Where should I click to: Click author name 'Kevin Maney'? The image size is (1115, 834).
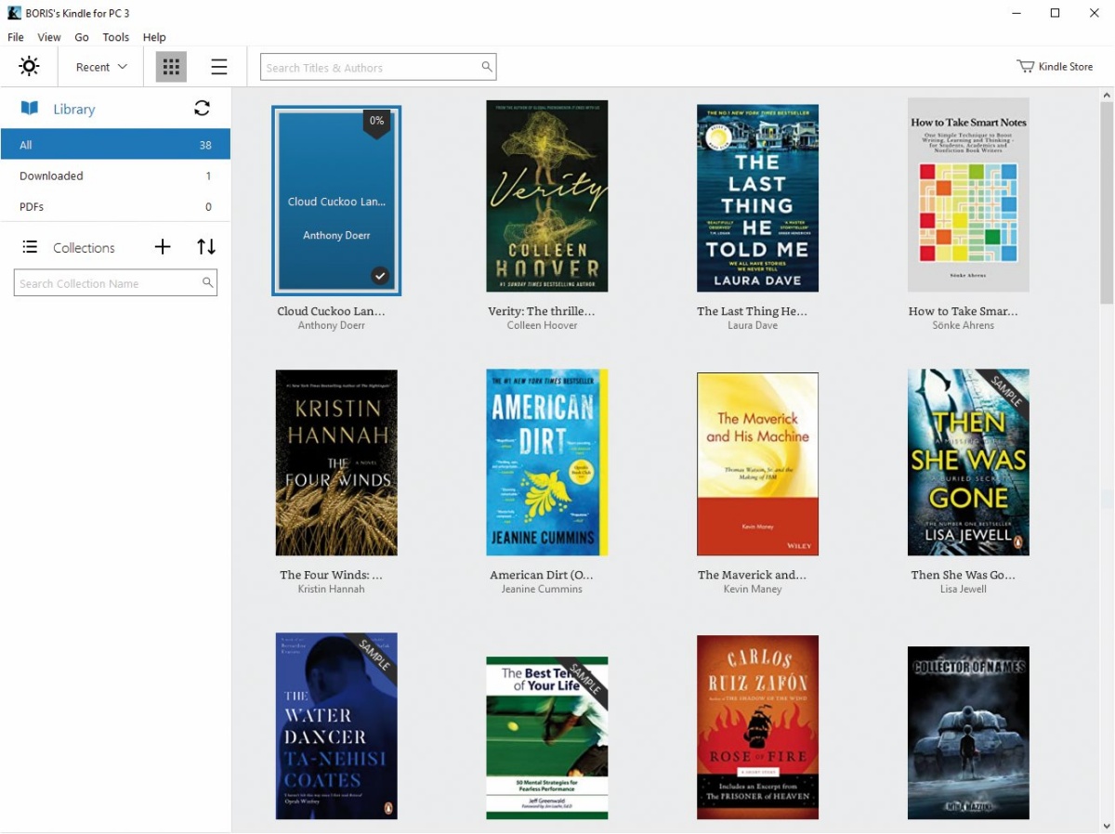[x=753, y=589]
